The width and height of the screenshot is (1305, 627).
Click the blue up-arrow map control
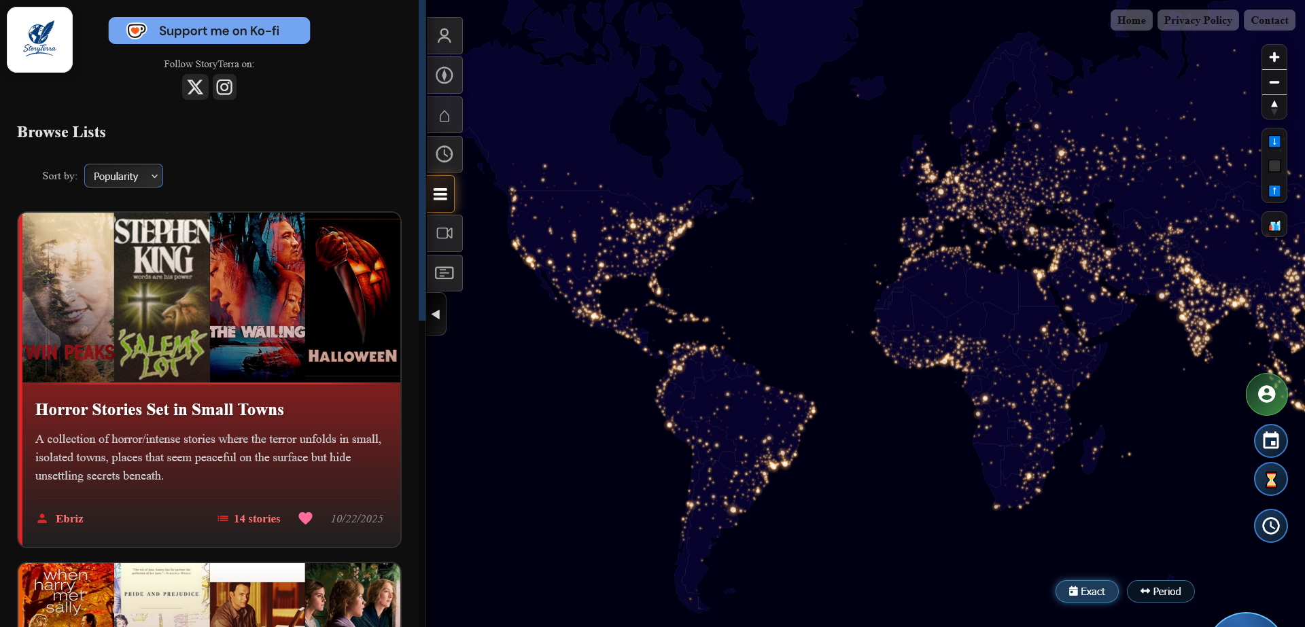(1274, 191)
